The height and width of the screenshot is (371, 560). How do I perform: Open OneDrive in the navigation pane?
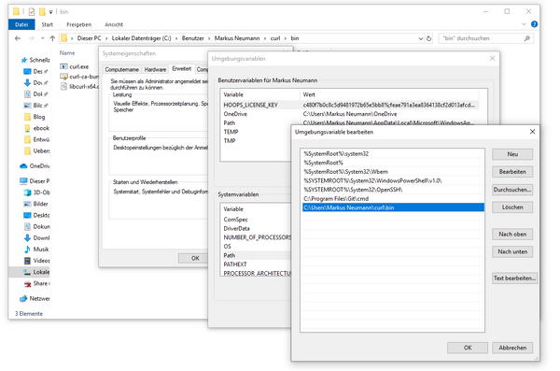coord(35,166)
